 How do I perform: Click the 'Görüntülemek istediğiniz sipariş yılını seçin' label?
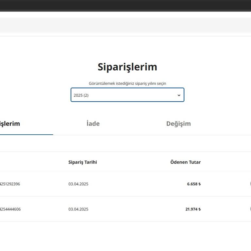[x=127, y=83]
